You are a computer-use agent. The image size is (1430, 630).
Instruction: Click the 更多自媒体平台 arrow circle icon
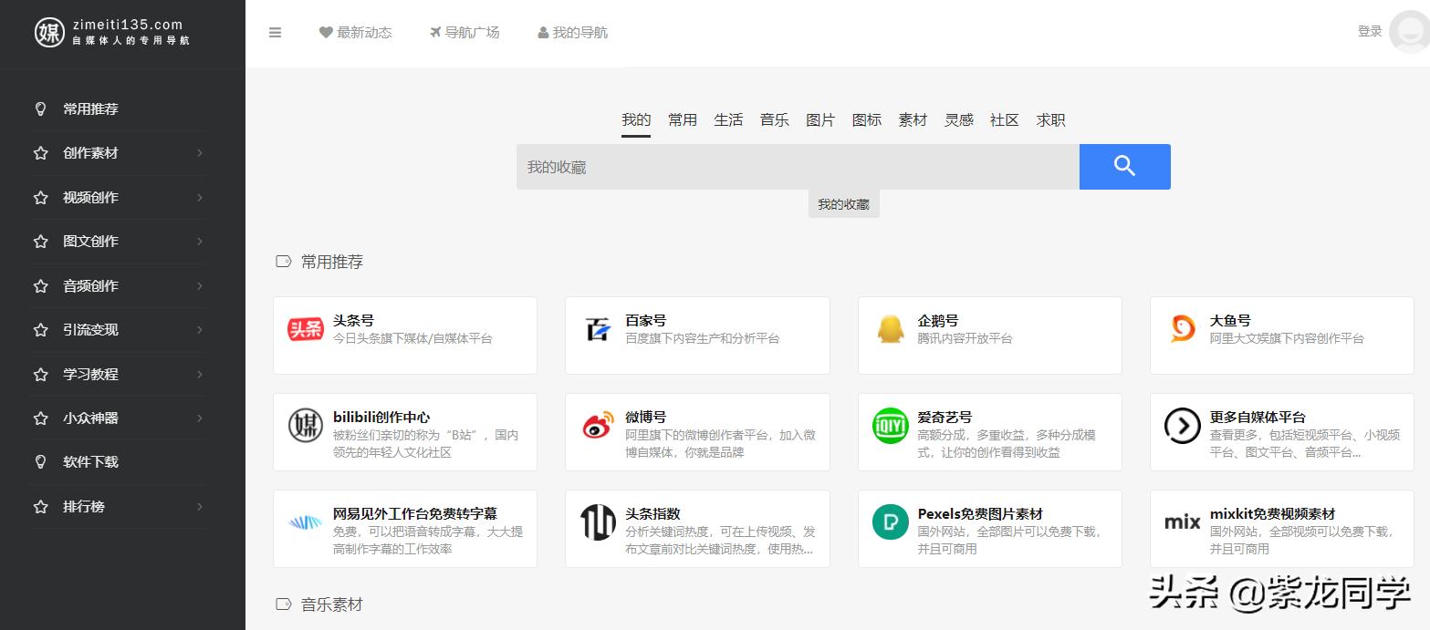click(1183, 426)
